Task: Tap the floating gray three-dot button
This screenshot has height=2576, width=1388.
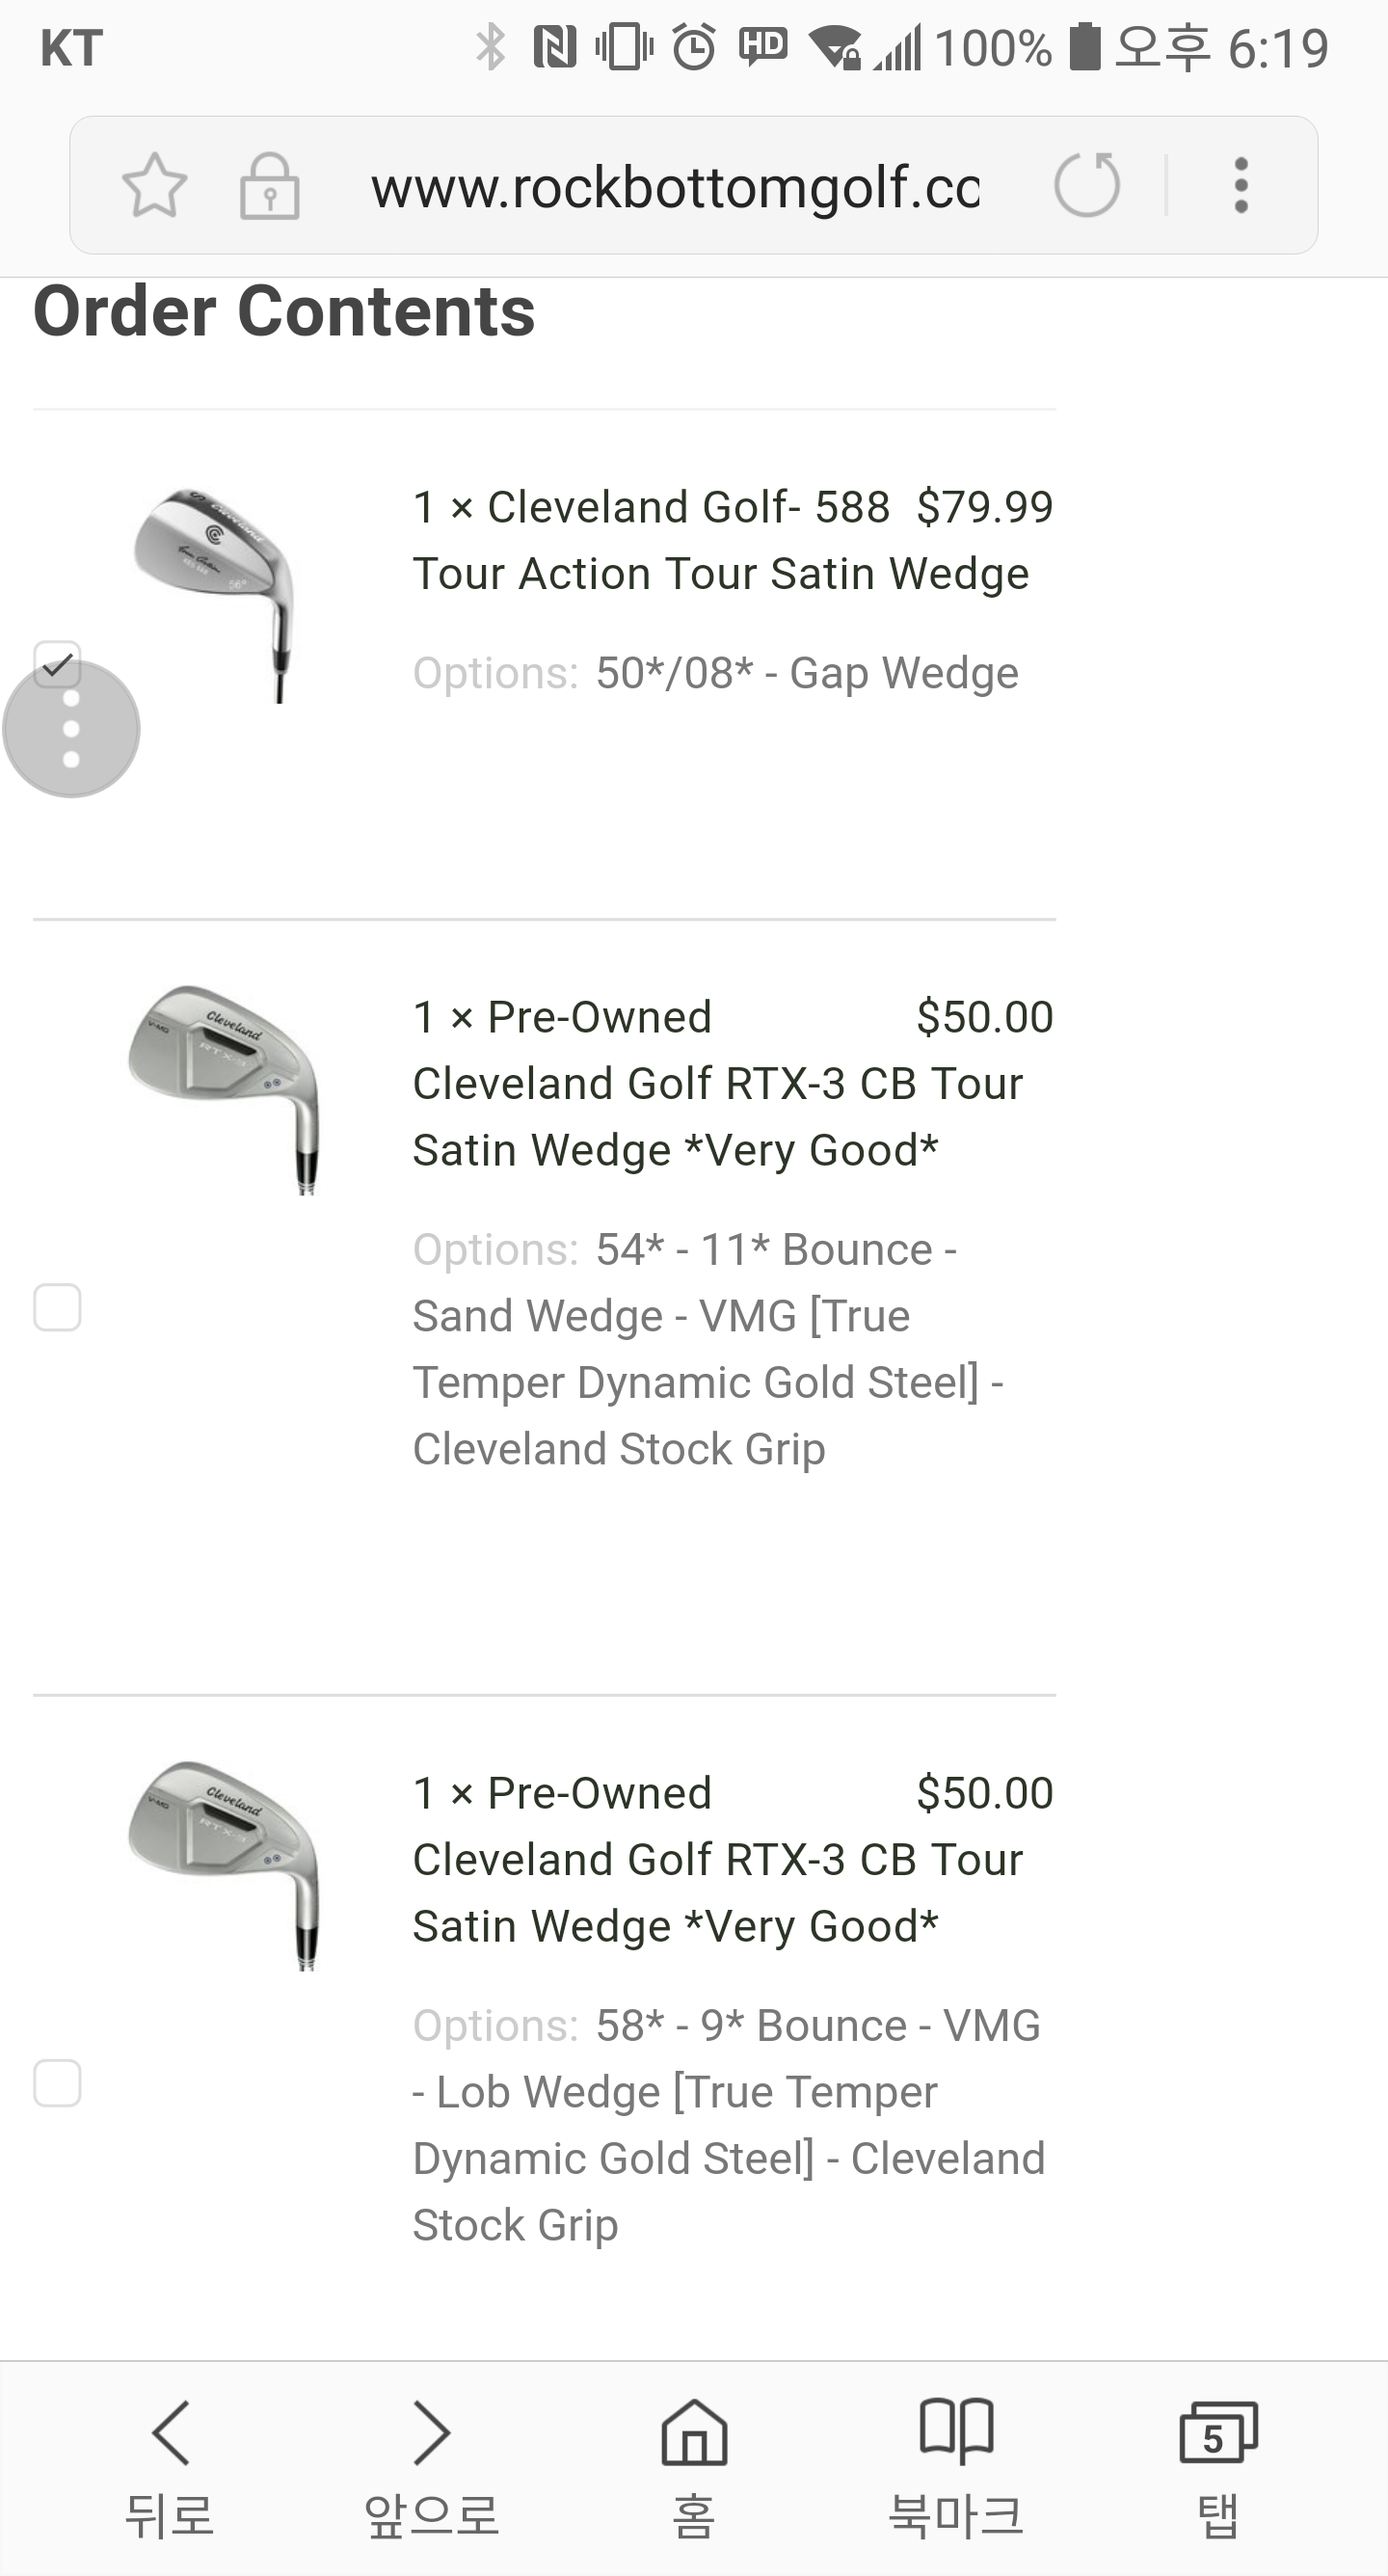Action: pyautogui.click(x=71, y=730)
